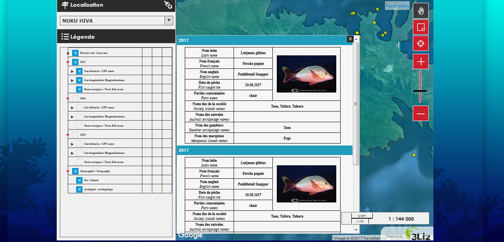Image resolution: width=504 pixels, height=242 pixels.
Task: Select the pan hand tool
Action: click(421, 11)
